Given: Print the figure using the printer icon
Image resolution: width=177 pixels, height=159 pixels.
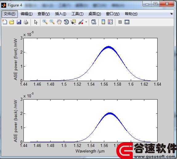Looking at the screenshot, I should coord(26,22).
